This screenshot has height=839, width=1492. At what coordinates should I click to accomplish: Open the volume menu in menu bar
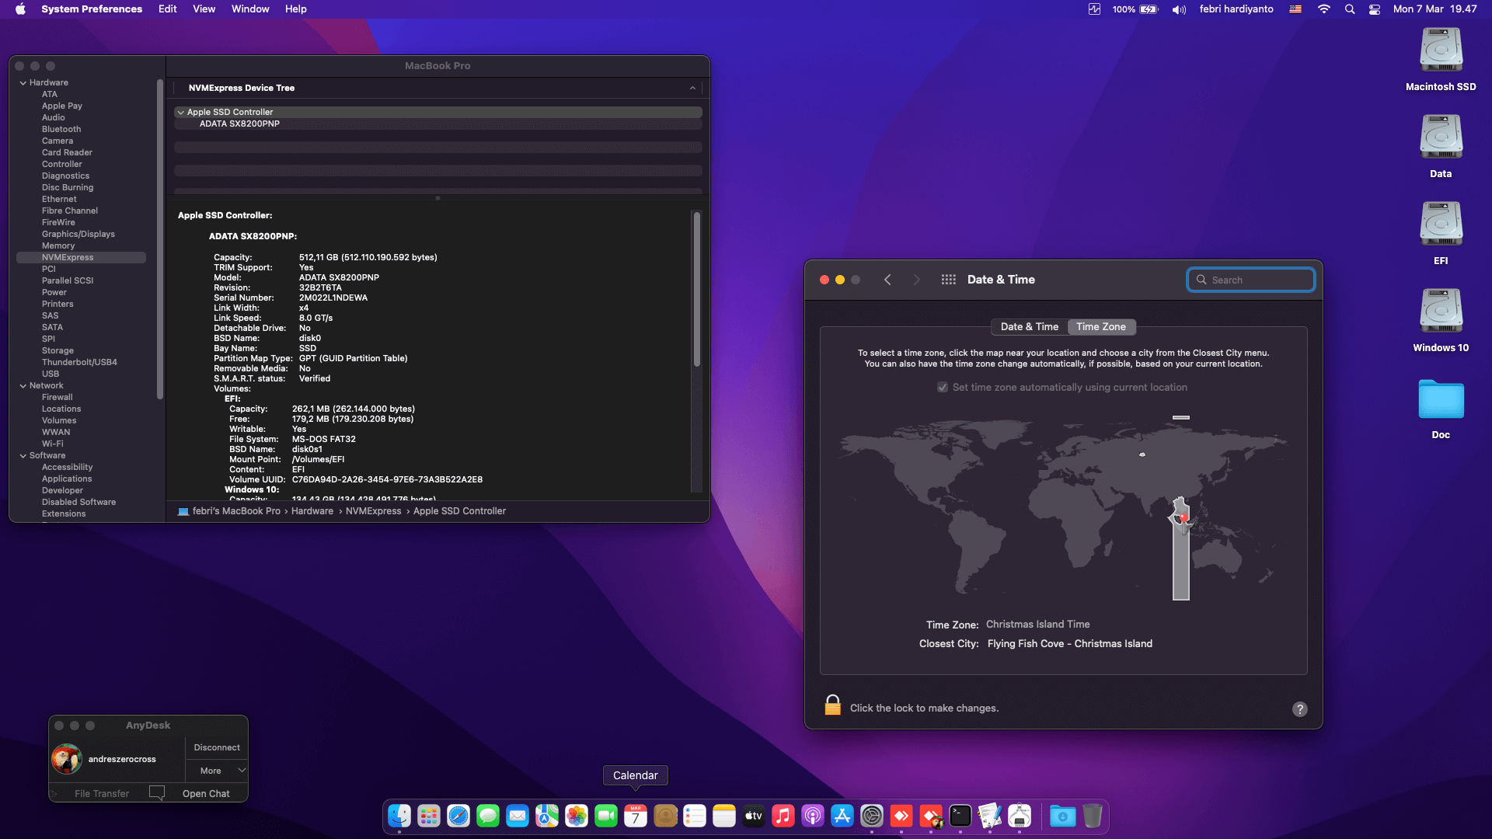pyautogui.click(x=1179, y=9)
